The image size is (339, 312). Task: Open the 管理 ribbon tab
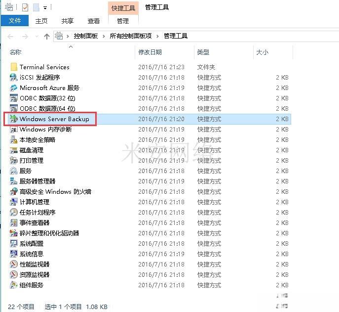[x=123, y=21]
